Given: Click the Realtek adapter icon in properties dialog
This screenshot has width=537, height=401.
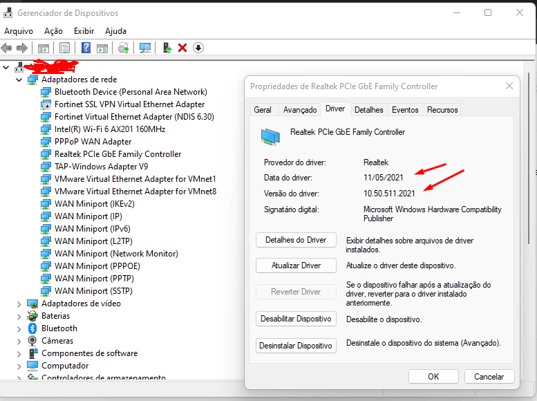Looking at the screenshot, I should click(x=270, y=136).
